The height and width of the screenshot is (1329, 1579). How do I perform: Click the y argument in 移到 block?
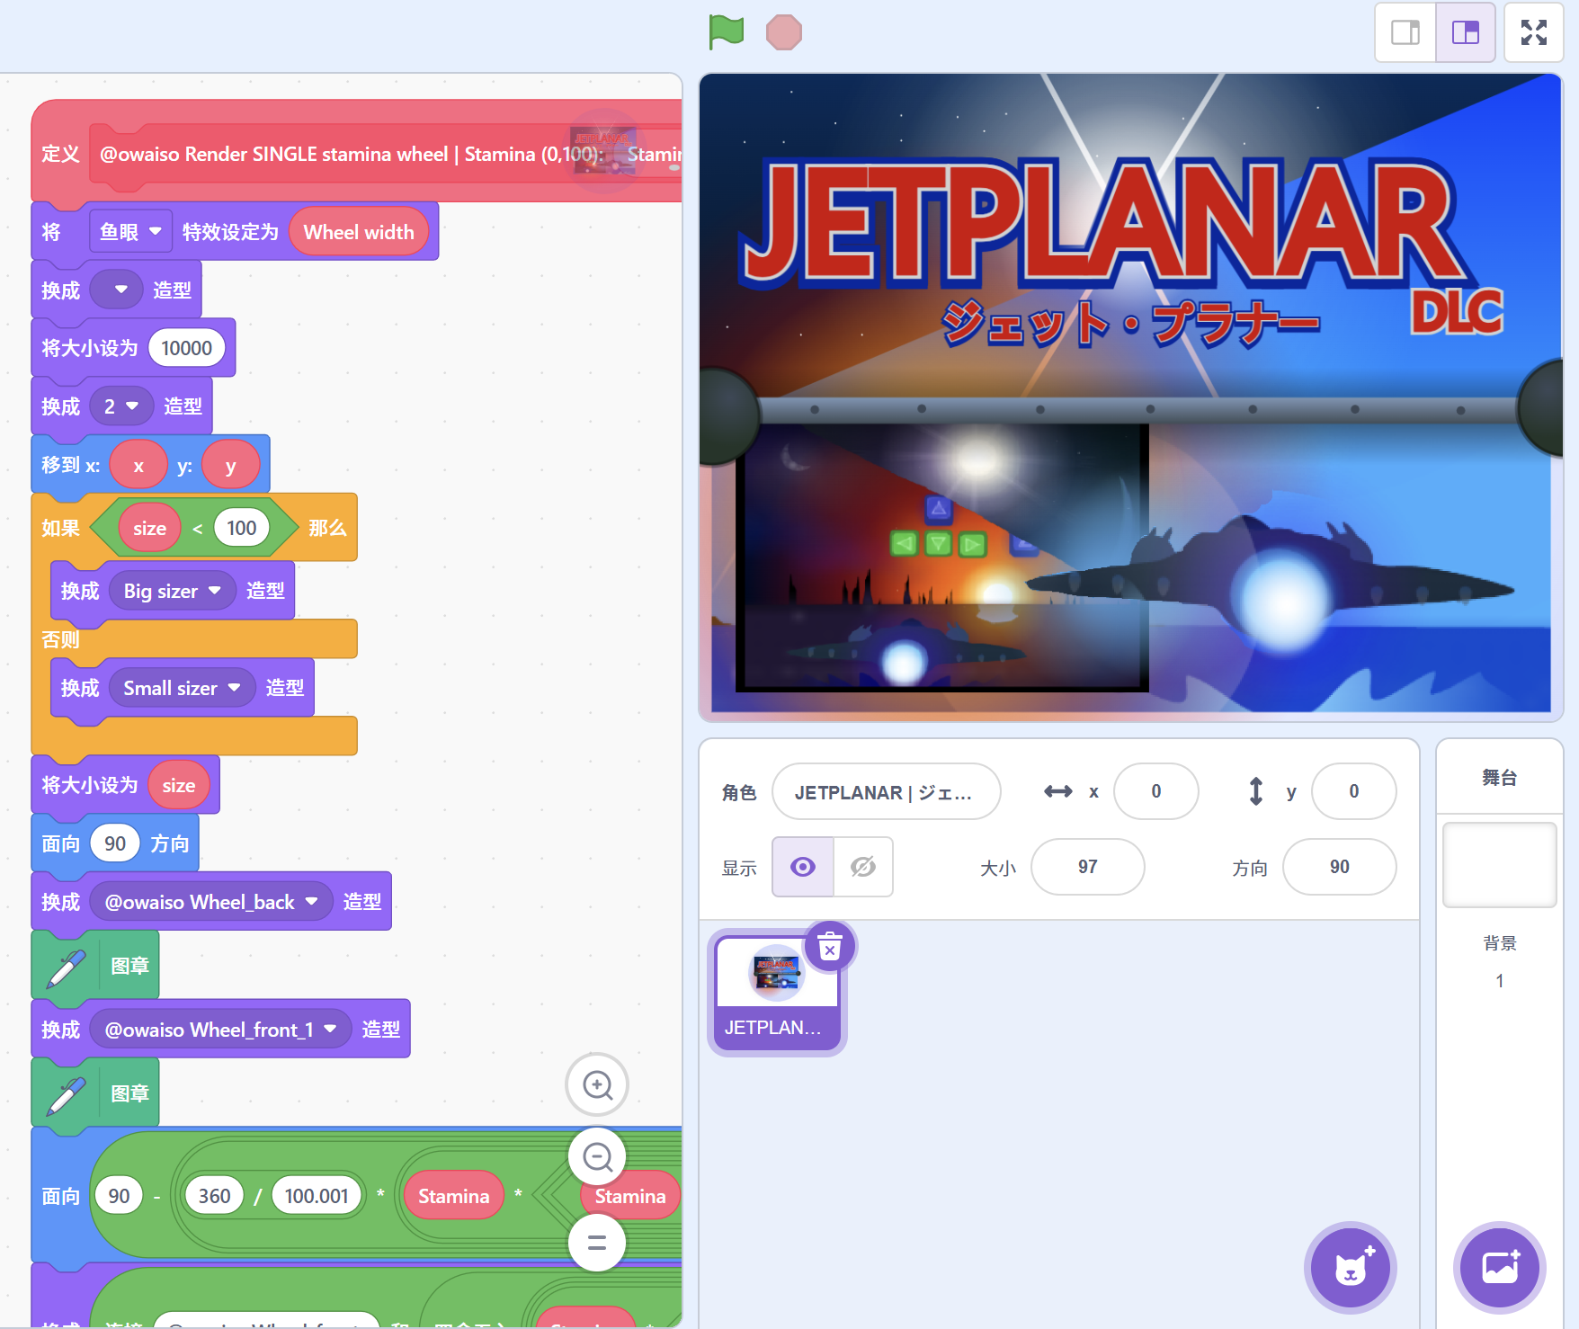(230, 466)
